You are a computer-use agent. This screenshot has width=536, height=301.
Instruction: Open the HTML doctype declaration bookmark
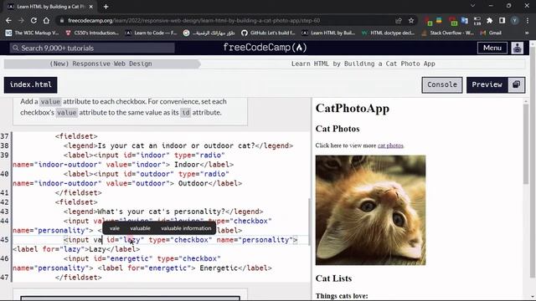(388, 33)
